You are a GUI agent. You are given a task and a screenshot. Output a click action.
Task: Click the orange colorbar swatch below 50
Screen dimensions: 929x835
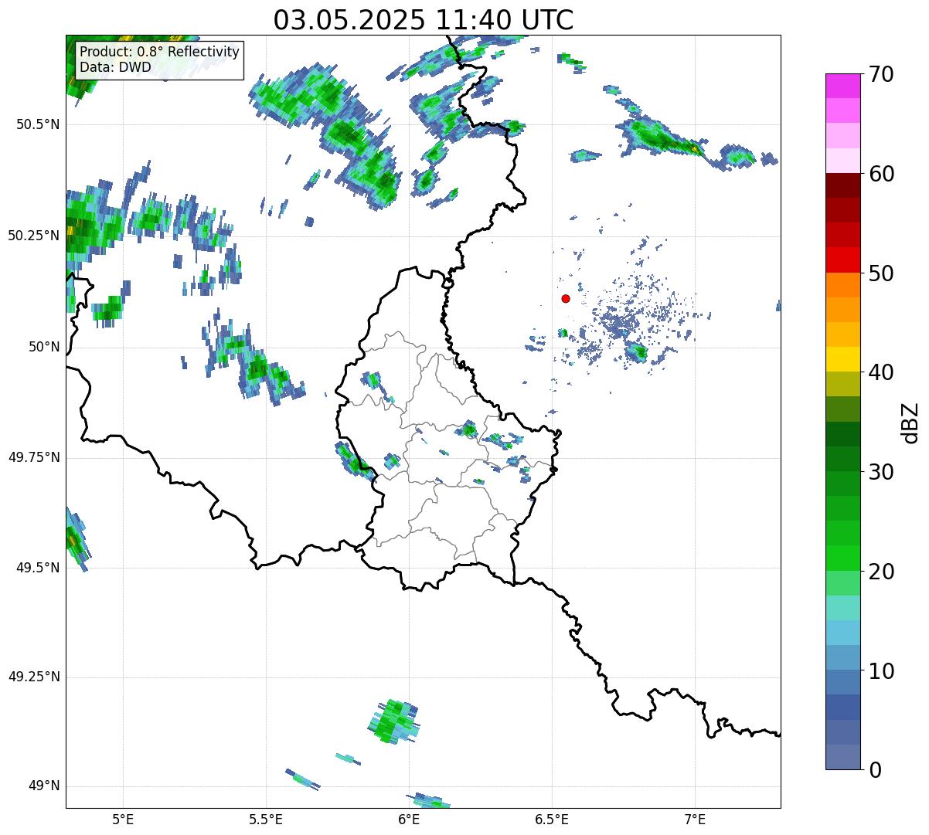(842, 285)
